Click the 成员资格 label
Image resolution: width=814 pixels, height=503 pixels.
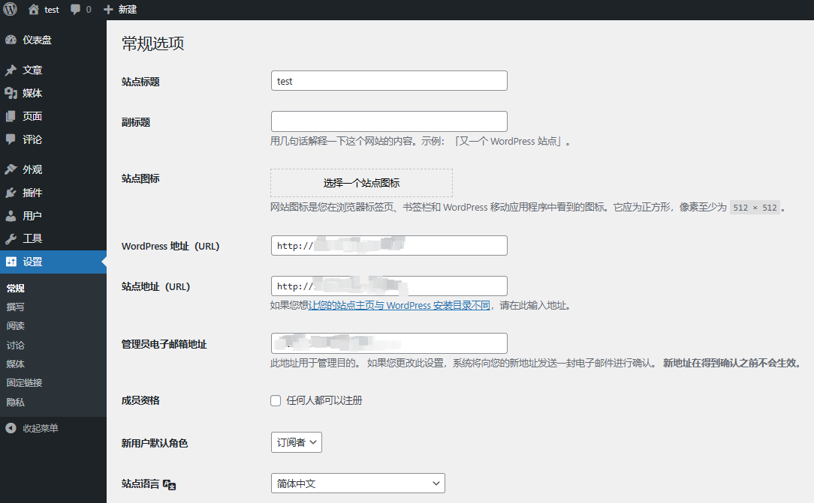(x=140, y=400)
